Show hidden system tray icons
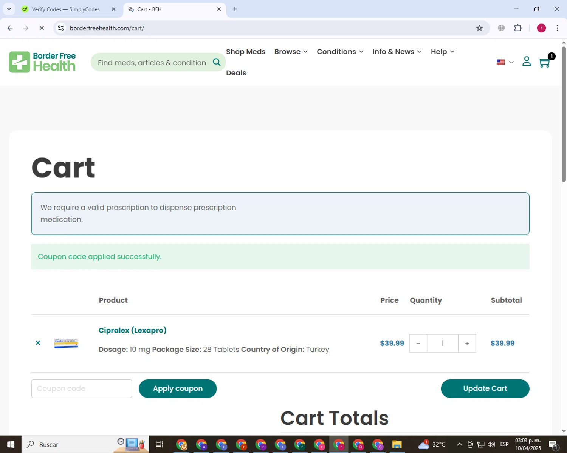The height and width of the screenshot is (453, 567). (459, 444)
